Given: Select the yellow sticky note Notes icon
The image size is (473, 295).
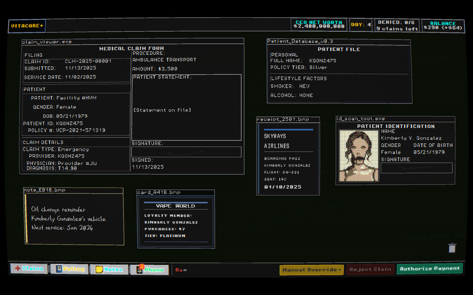Looking at the screenshot, I should (99, 269).
